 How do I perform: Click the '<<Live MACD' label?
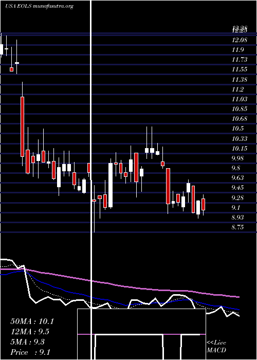pyautogui.click(x=216, y=347)
